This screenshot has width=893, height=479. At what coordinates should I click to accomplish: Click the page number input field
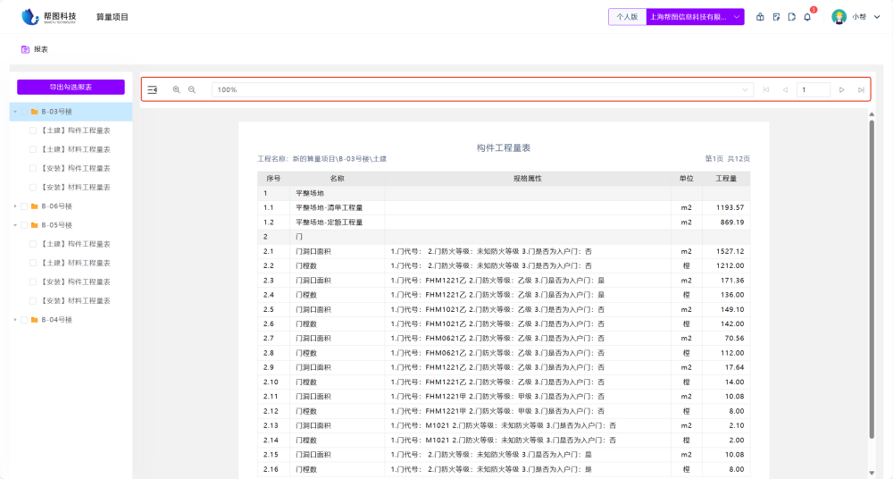point(814,89)
